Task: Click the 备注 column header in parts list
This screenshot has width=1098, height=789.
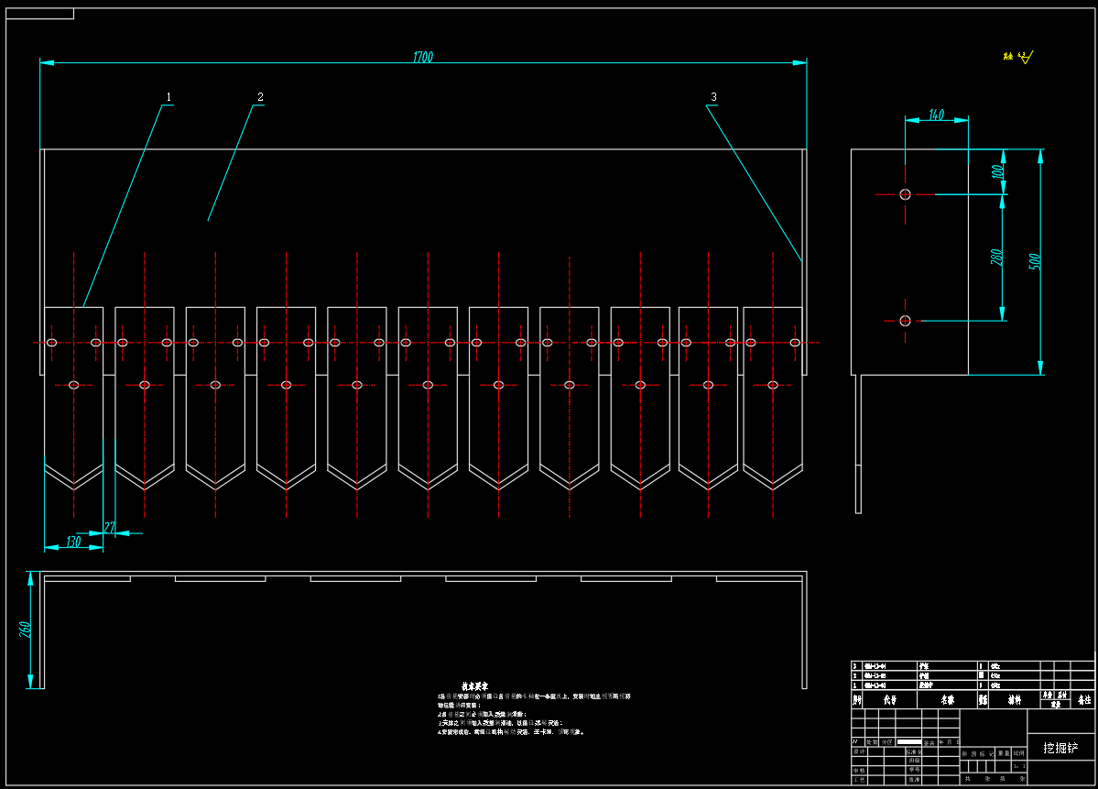Action: pyautogui.click(x=1083, y=699)
